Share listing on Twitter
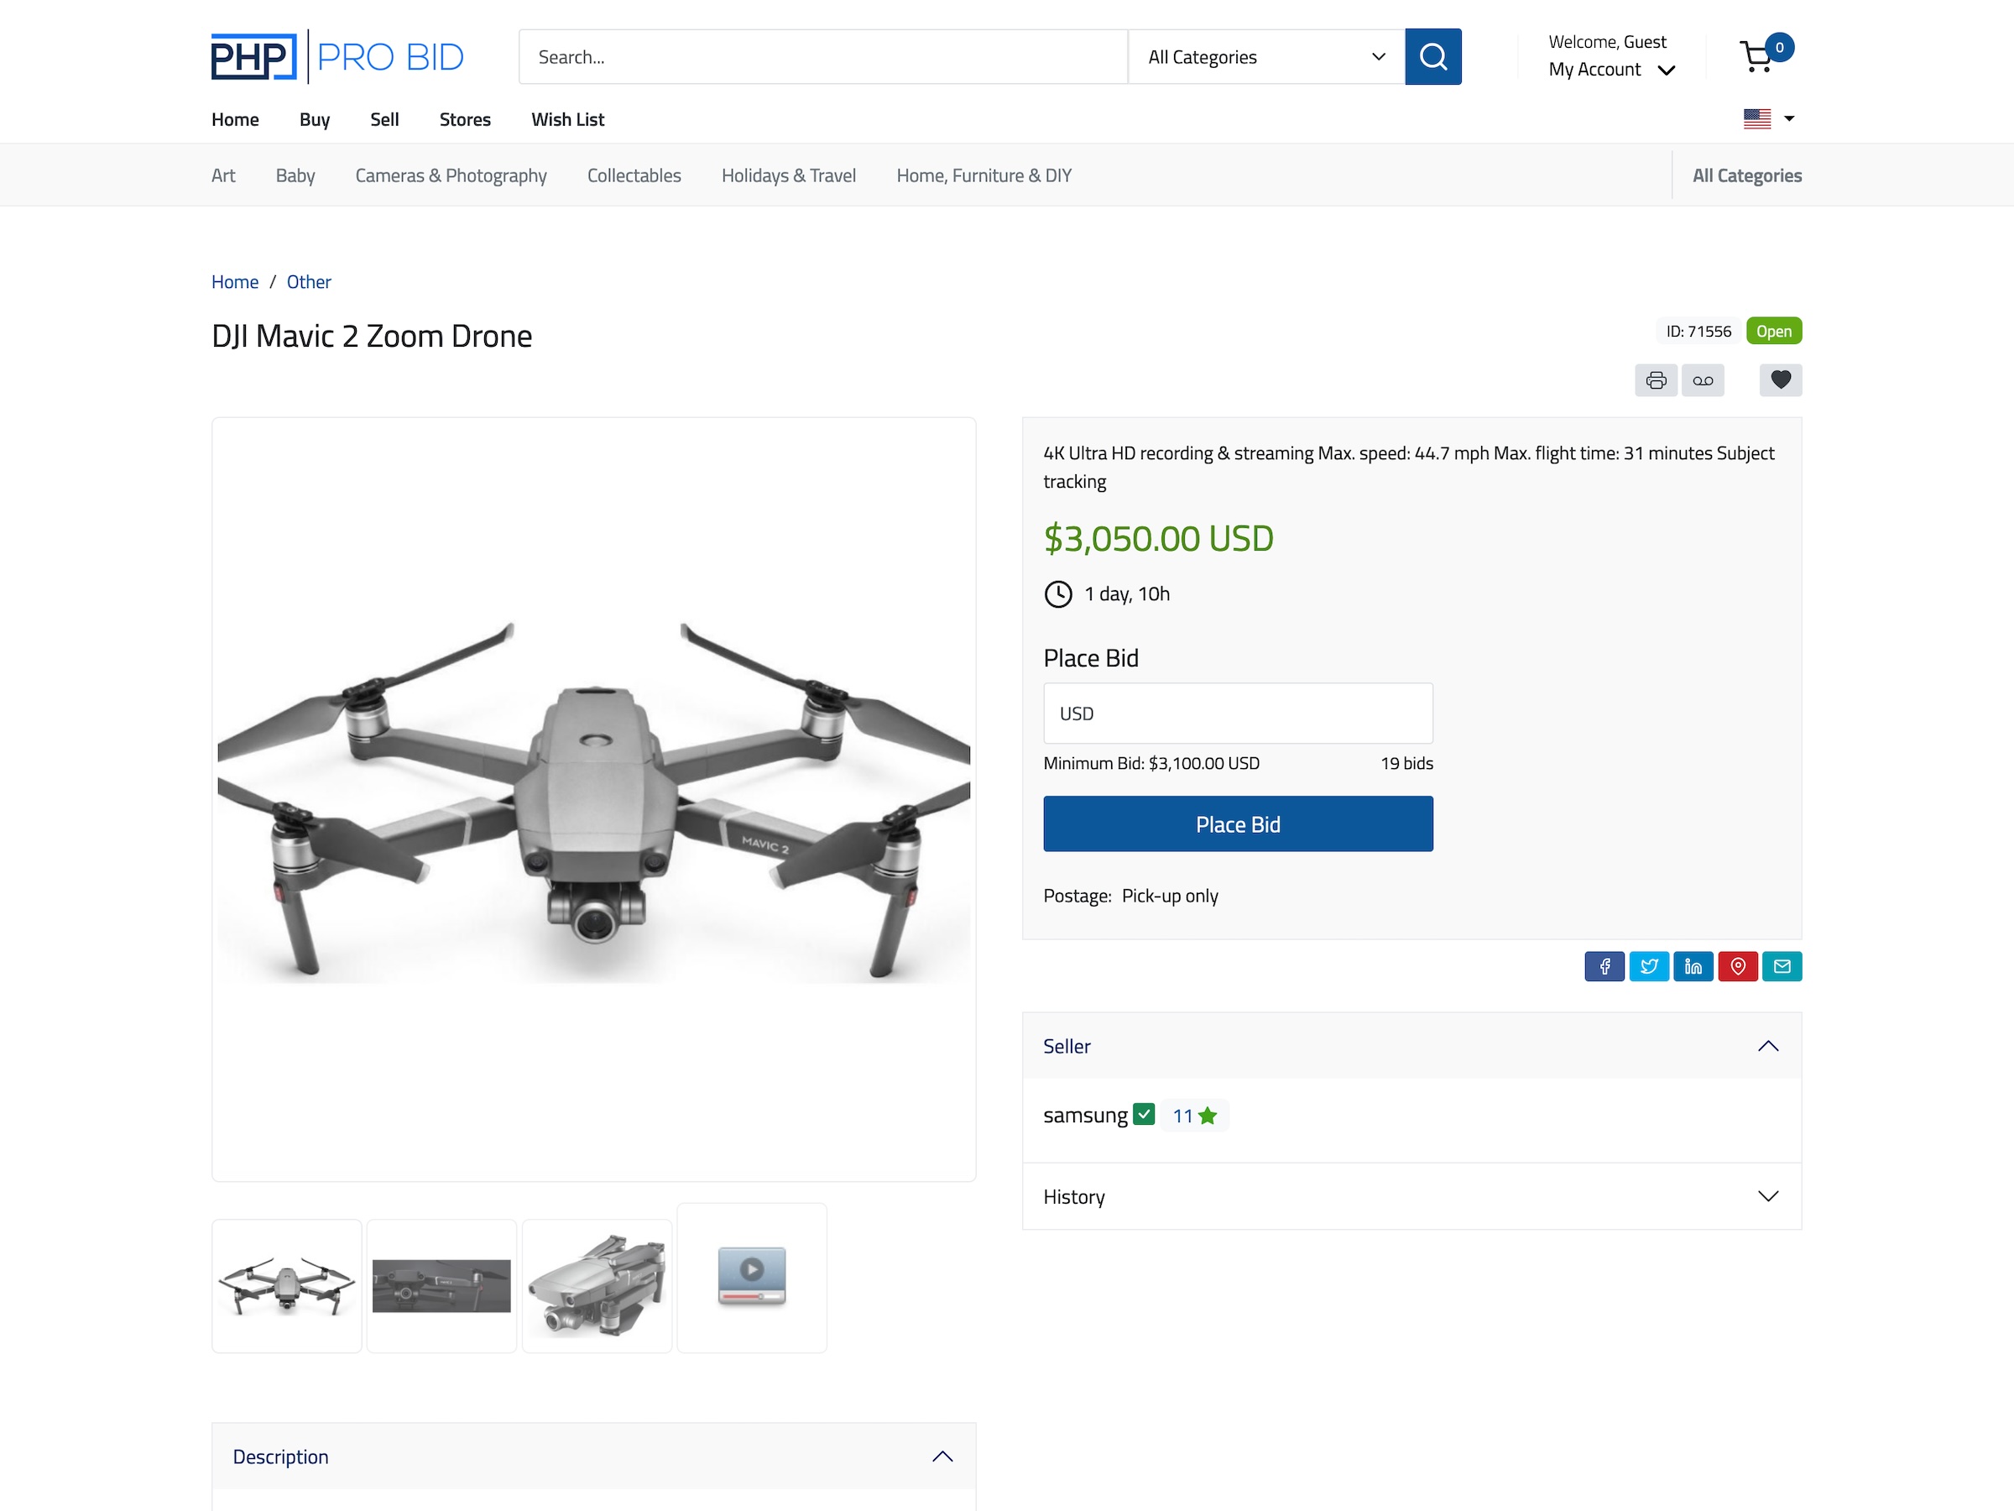This screenshot has height=1511, width=2014. tap(1649, 966)
